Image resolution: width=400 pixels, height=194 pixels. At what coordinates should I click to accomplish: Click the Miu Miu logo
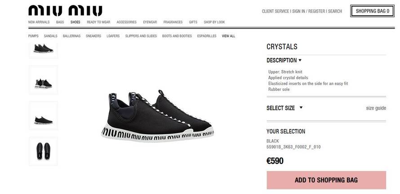click(65, 11)
